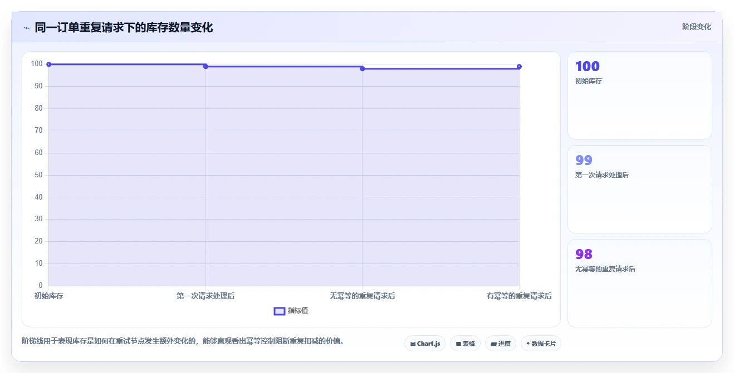Click the 进度 tag icon
The width and height of the screenshot is (734, 373).
[x=493, y=344]
